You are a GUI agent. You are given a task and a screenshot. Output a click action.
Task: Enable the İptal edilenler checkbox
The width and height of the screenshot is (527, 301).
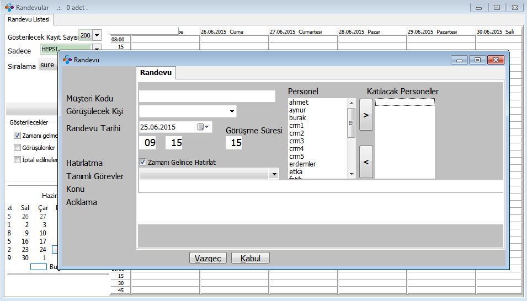[17, 160]
